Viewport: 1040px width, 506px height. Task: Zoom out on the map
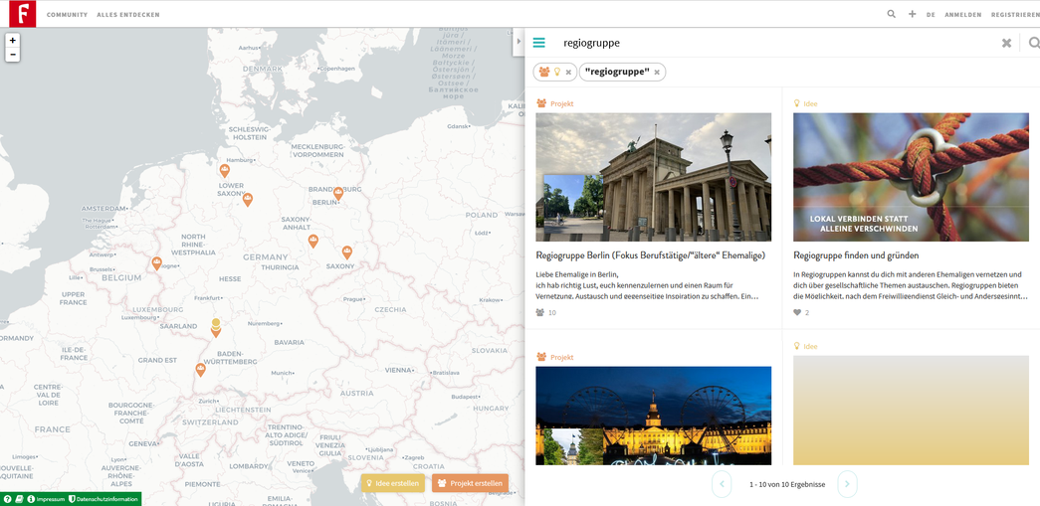pos(13,55)
